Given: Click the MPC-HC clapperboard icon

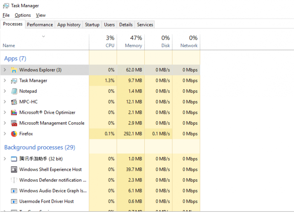Looking at the screenshot, I should [x=14, y=102].
